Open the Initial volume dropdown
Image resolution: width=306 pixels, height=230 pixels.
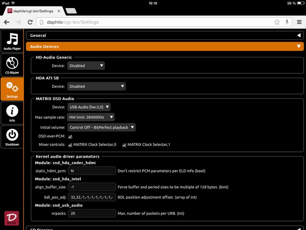point(101,127)
